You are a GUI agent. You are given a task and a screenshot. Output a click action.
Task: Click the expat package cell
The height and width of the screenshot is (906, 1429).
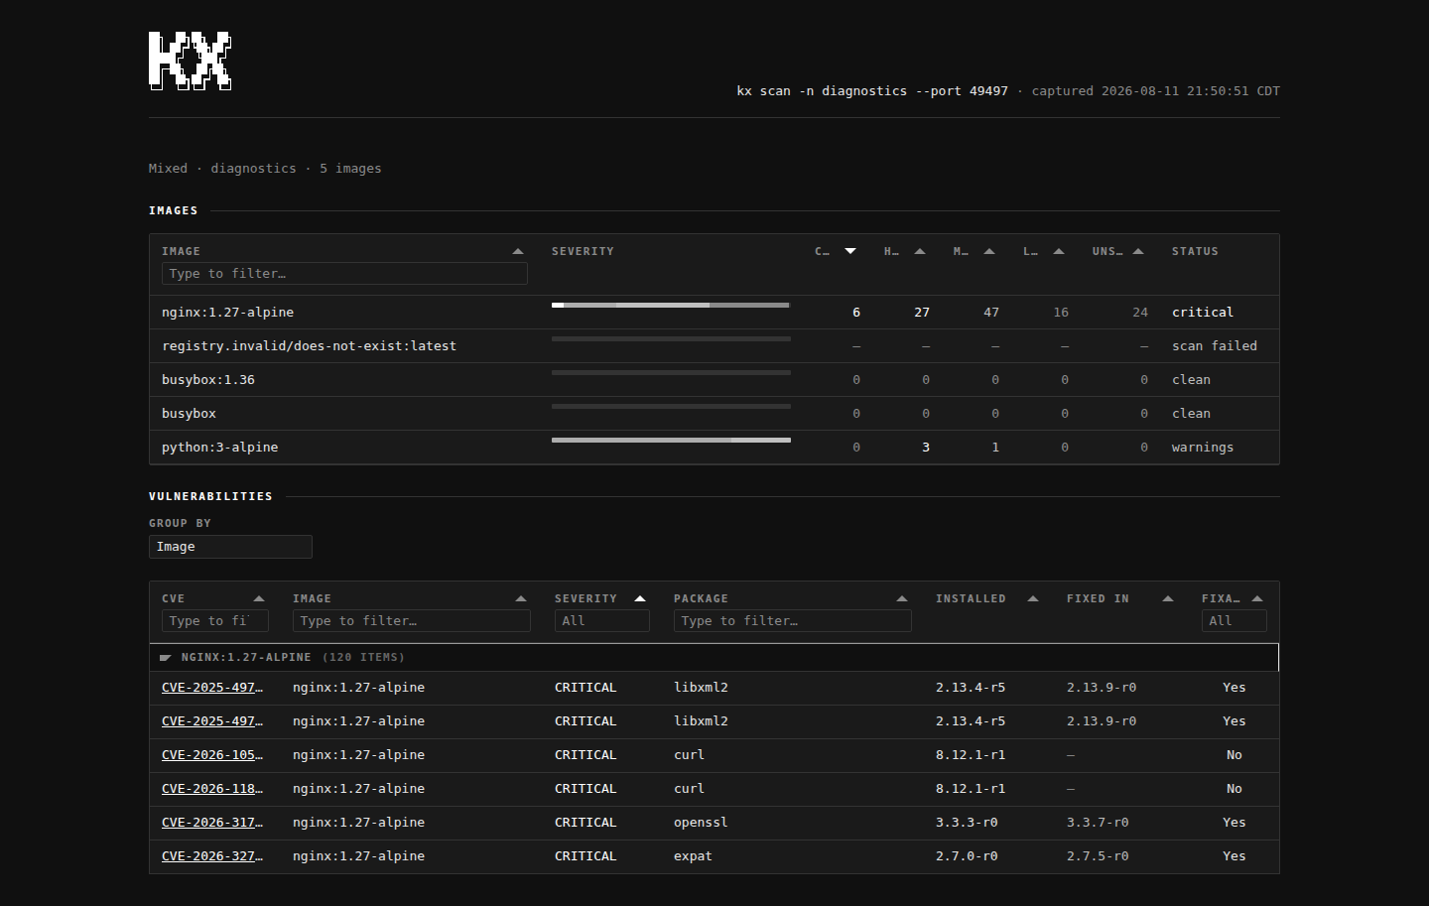point(693,856)
